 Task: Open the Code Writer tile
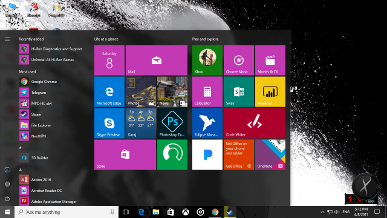255,123
